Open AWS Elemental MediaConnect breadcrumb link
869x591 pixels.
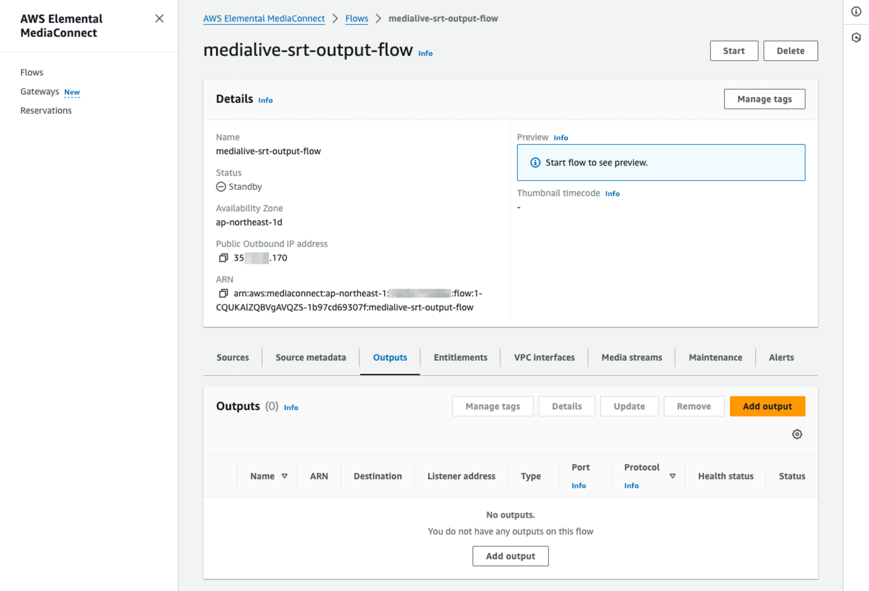click(264, 19)
